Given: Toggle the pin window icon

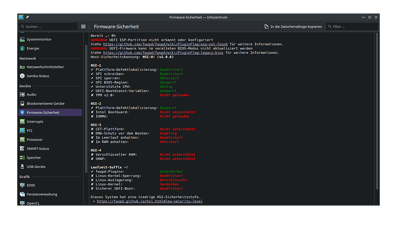Looking at the screenshot, I should 28,17.
